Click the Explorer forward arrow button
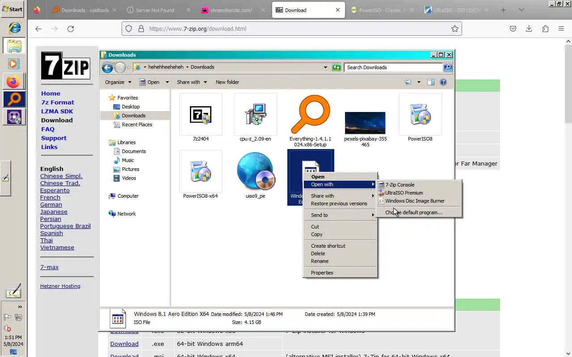 tap(120, 67)
